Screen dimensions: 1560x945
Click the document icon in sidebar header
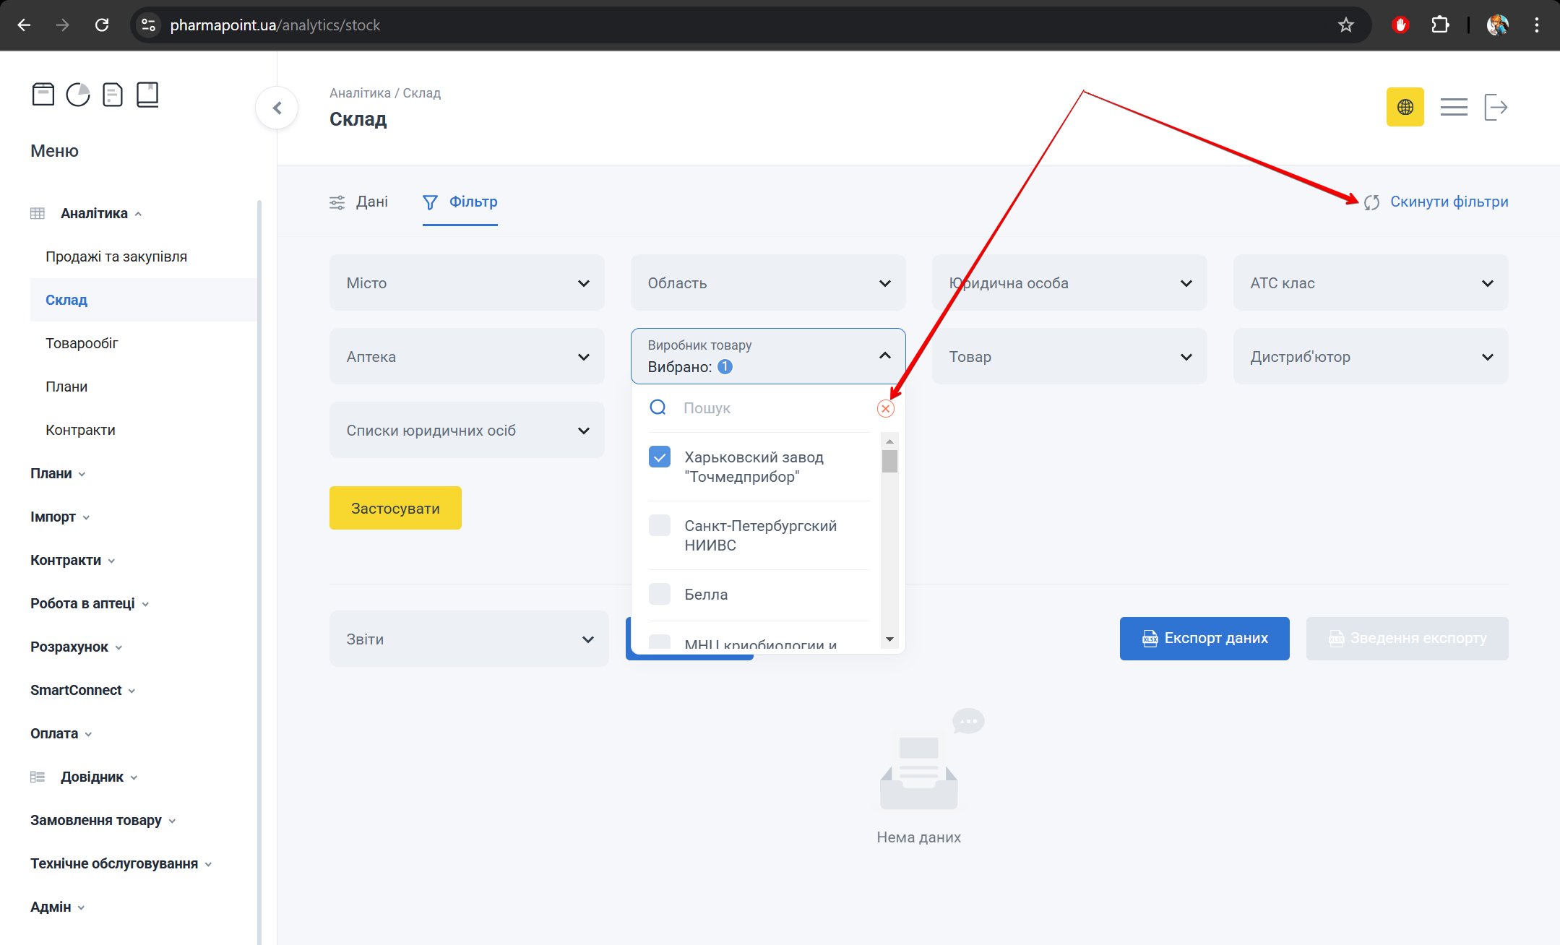tap(113, 95)
